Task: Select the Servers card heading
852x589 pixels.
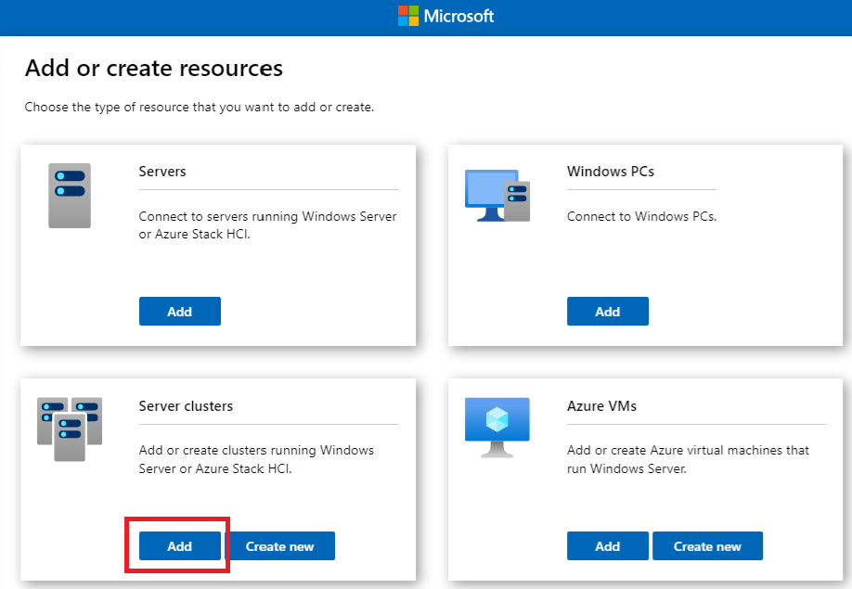Action: point(162,172)
